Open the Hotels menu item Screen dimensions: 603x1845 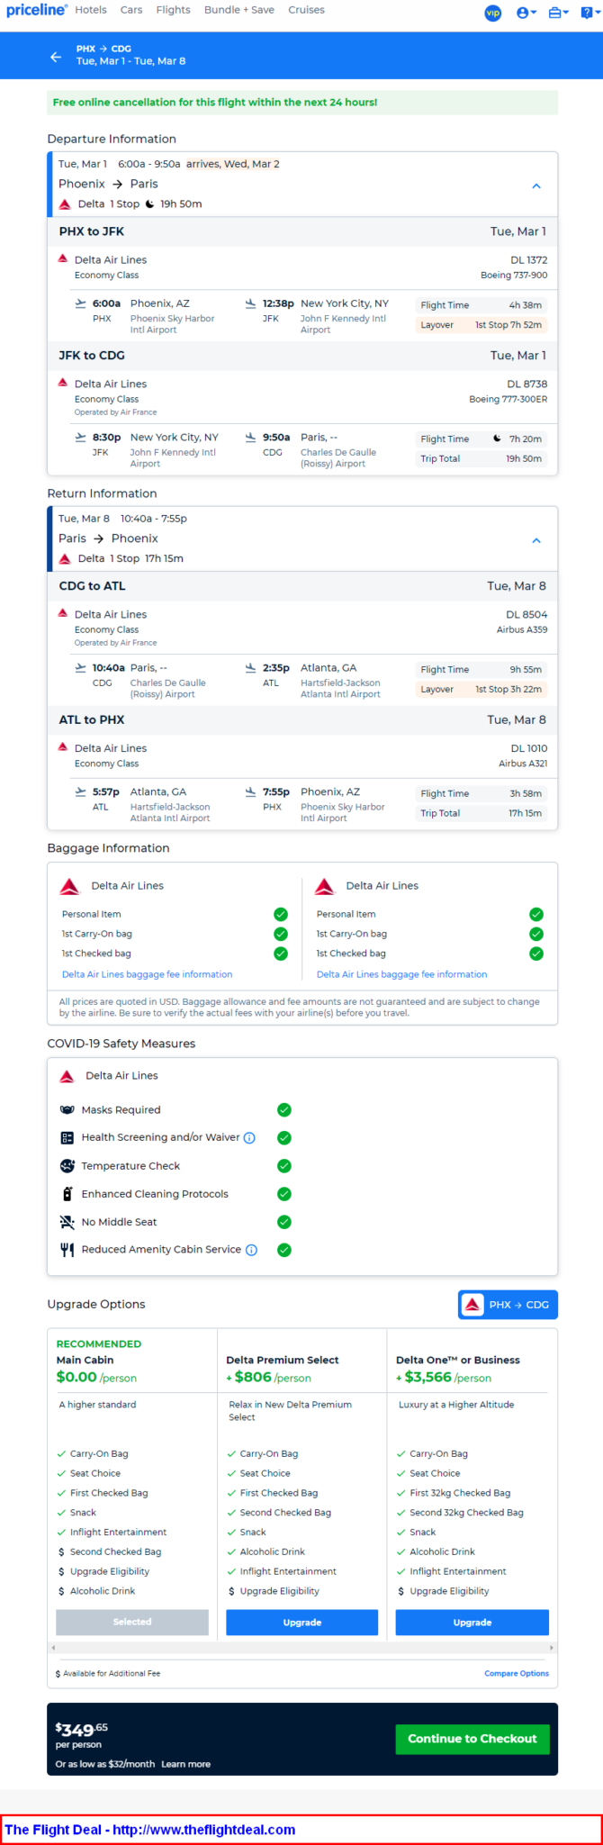pyautogui.click(x=91, y=10)
